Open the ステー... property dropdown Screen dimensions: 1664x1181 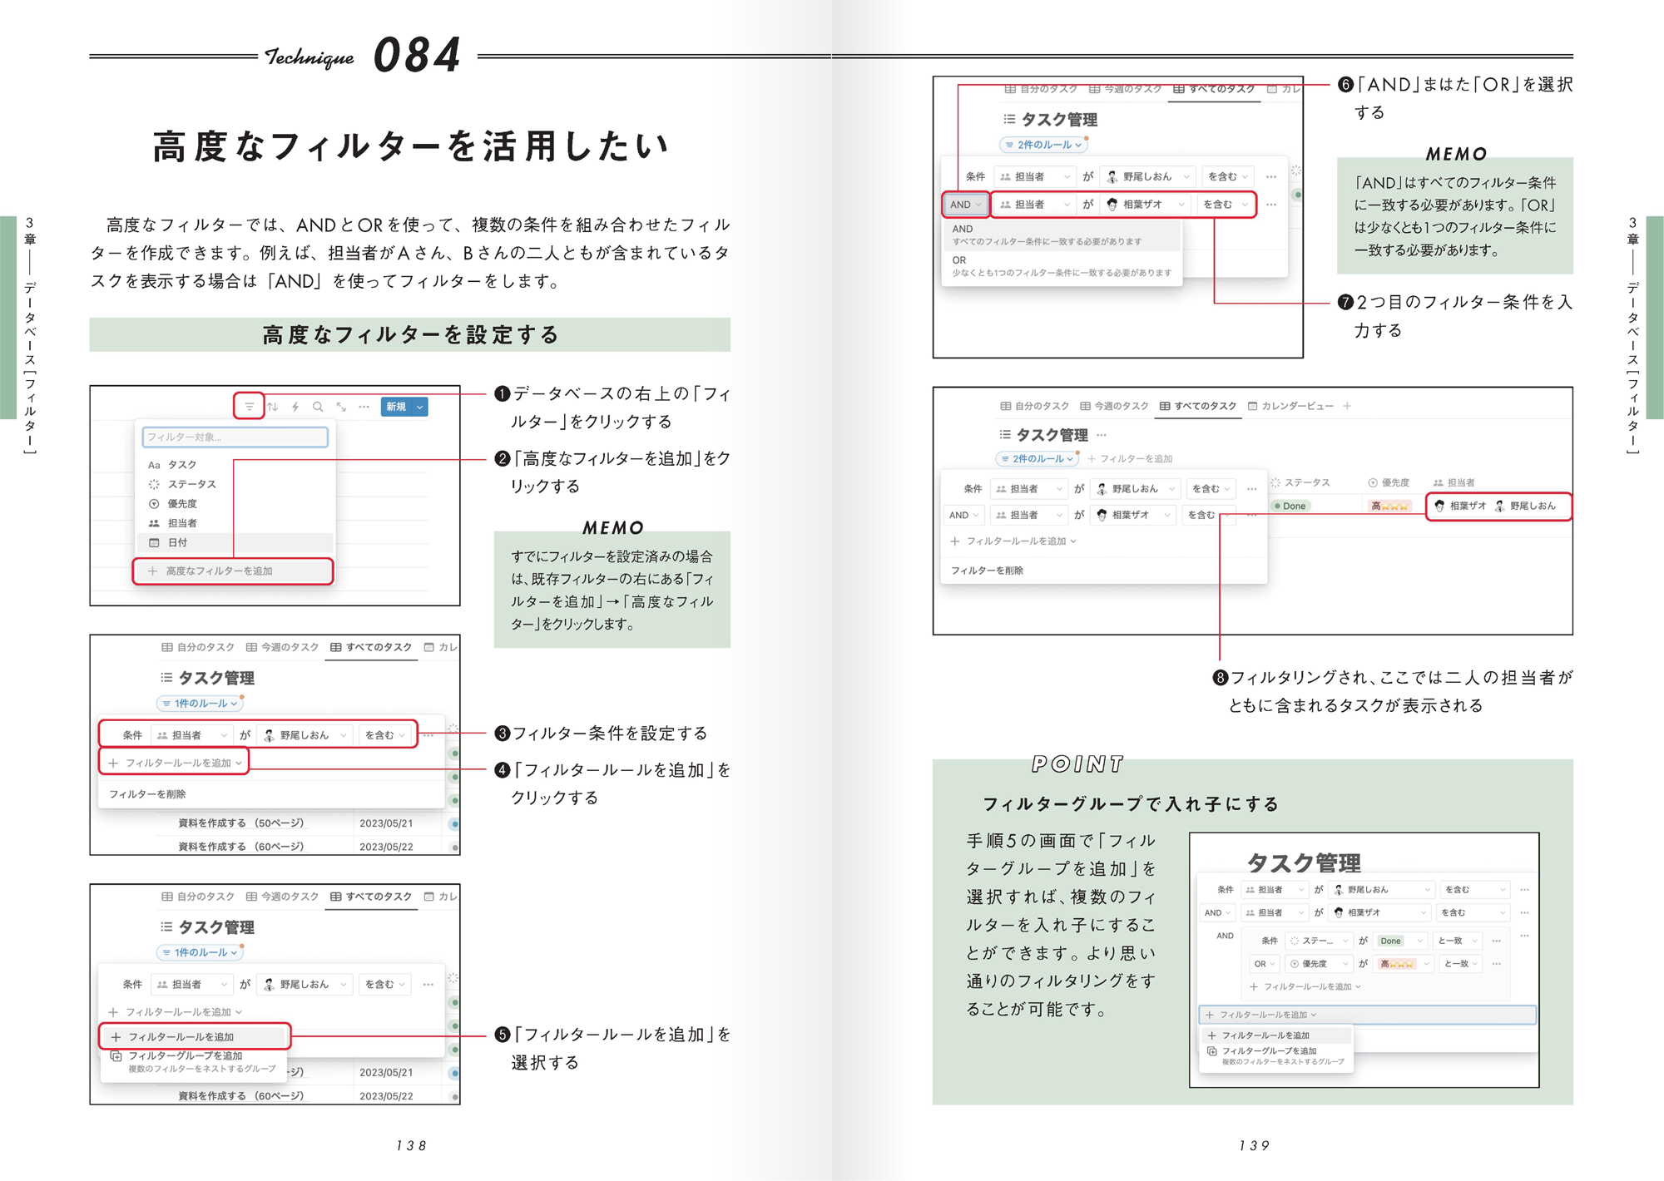click(x=1319, y=941)
